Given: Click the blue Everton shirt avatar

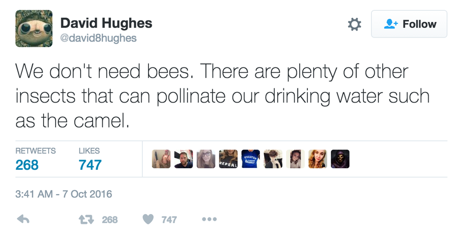Looking at the screenshot, I should [251, 159].
